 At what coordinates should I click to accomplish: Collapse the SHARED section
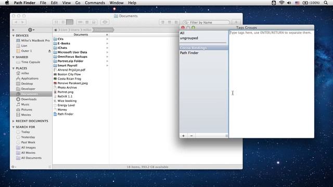(14, 57)
